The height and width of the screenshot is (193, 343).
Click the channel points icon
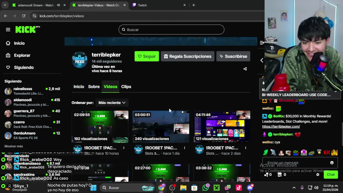(x=266, y=175)
